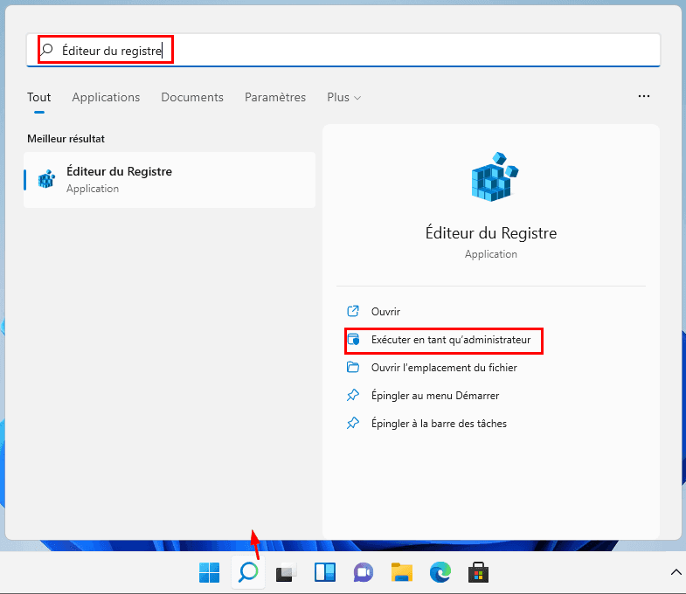This screenshot has width=686, height=594.
Task: Open the Chat taskbar icon
Action: (364, 572)
